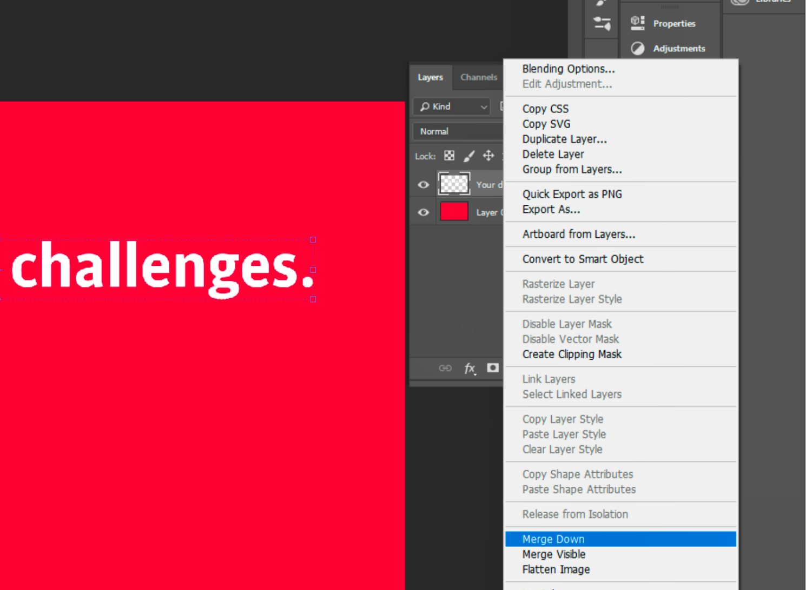
Task: Click the Lock image pixels brush icon
Action: click(x=469, y=156)
